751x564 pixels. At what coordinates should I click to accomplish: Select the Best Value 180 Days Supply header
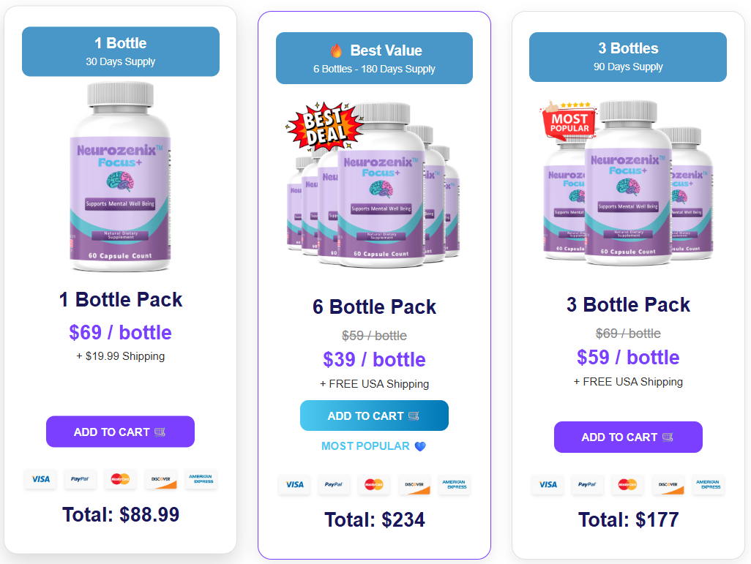[374, 58]
